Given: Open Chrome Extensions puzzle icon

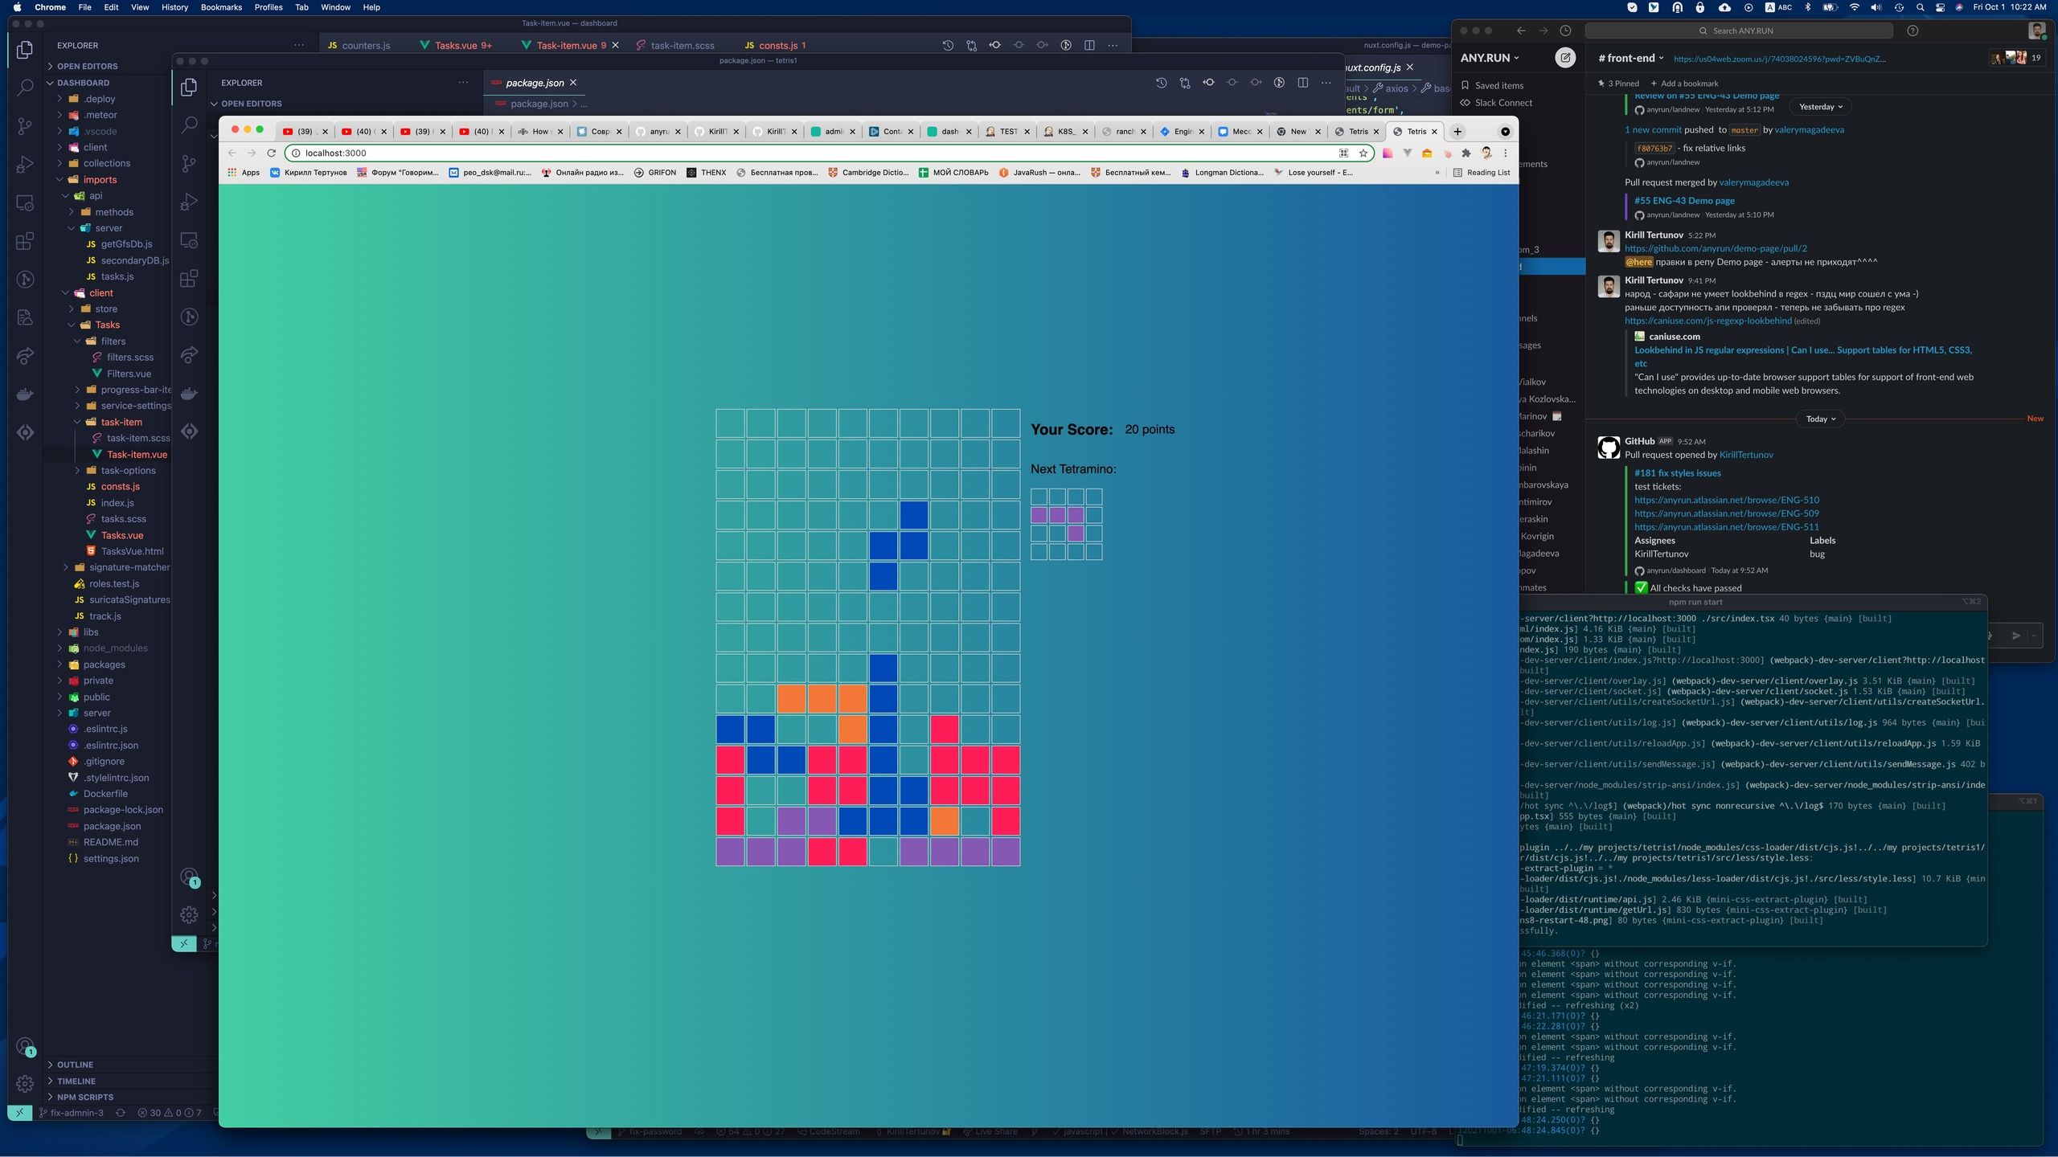Looking at the screenshot, I should [1466, 153].
